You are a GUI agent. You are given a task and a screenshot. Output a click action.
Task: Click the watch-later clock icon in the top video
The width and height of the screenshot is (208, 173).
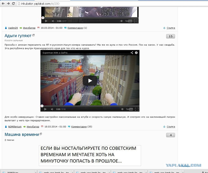pyautogui.click(x=121, y=21)
